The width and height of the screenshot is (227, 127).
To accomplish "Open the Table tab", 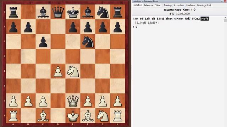I will (x=158, y=5).
